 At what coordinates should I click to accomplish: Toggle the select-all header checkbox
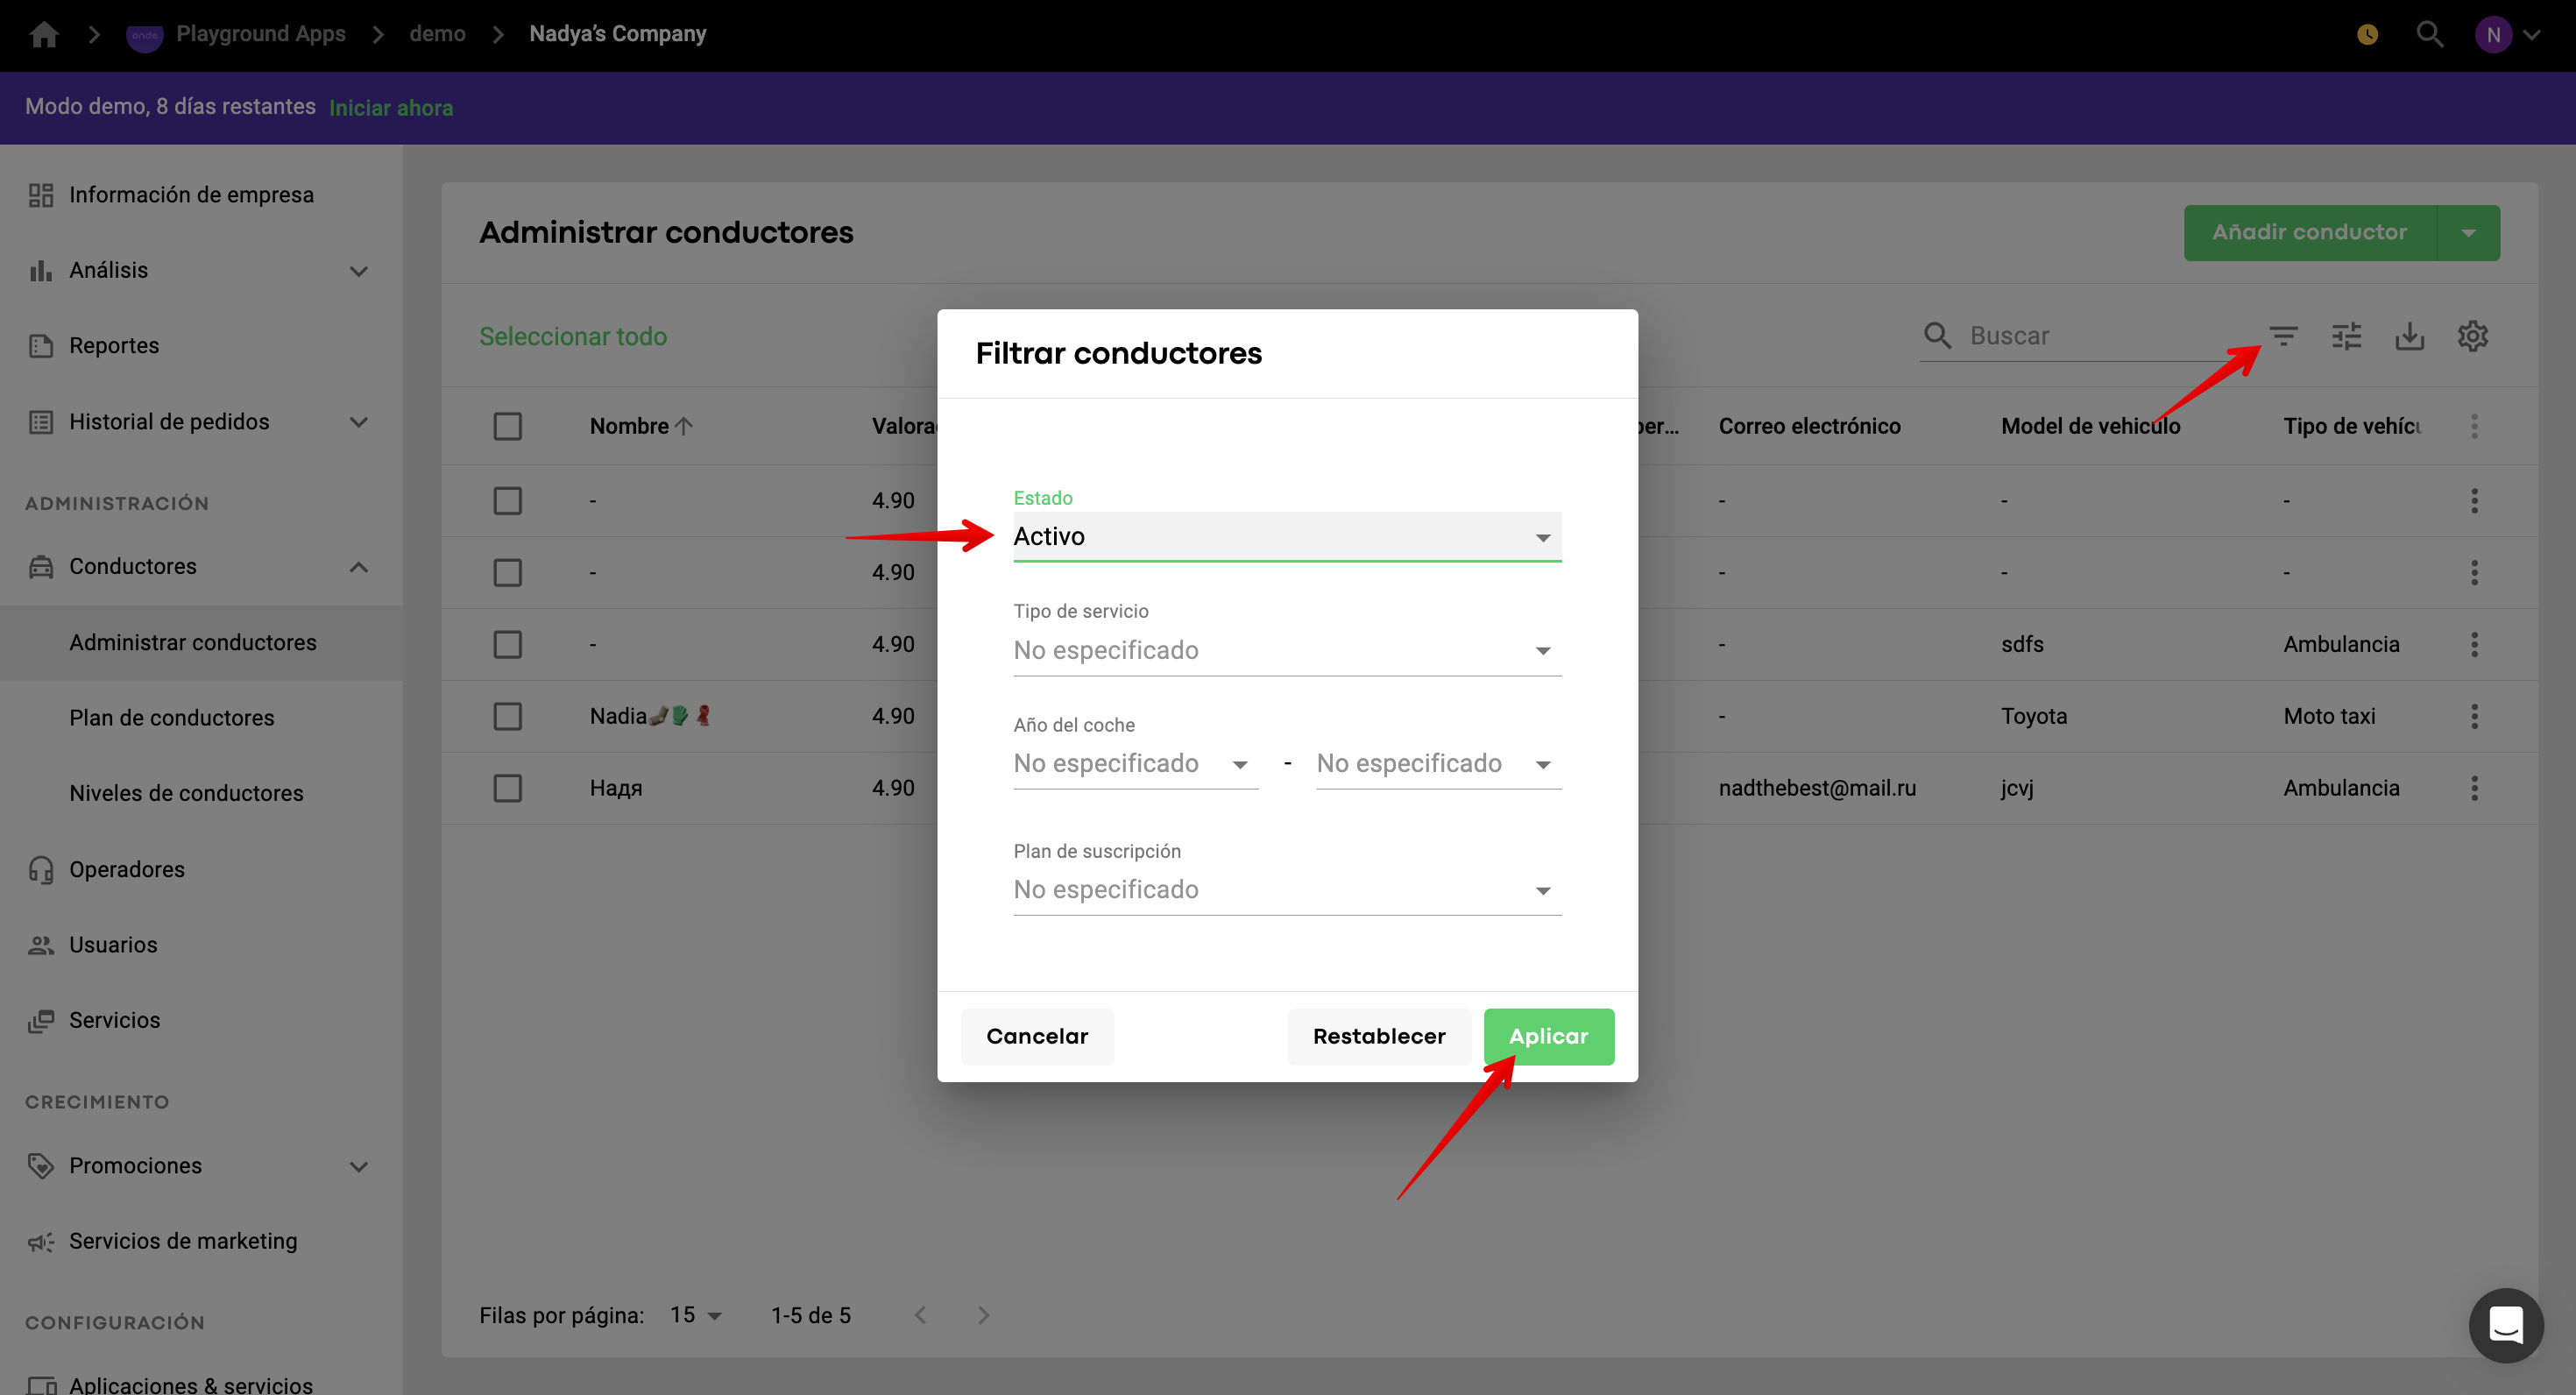[x=508, y=426]
